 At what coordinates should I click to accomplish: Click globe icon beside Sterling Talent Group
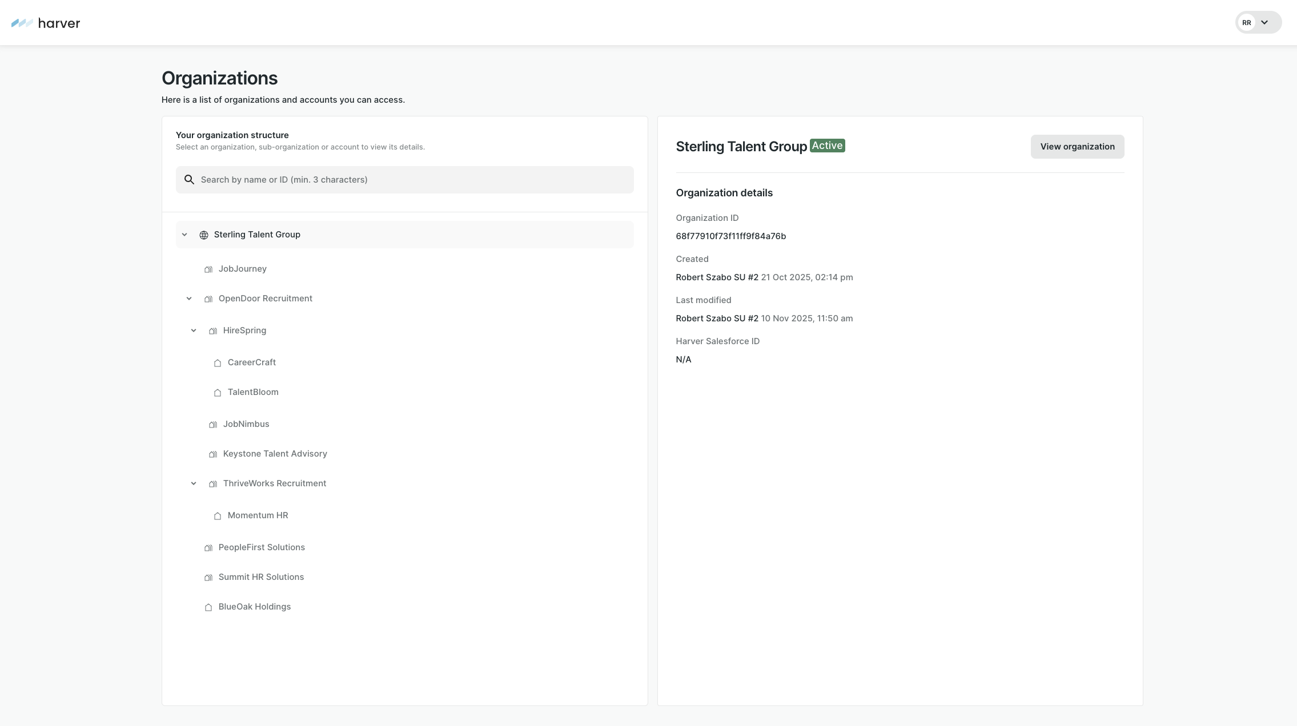[x=204, y=235]
